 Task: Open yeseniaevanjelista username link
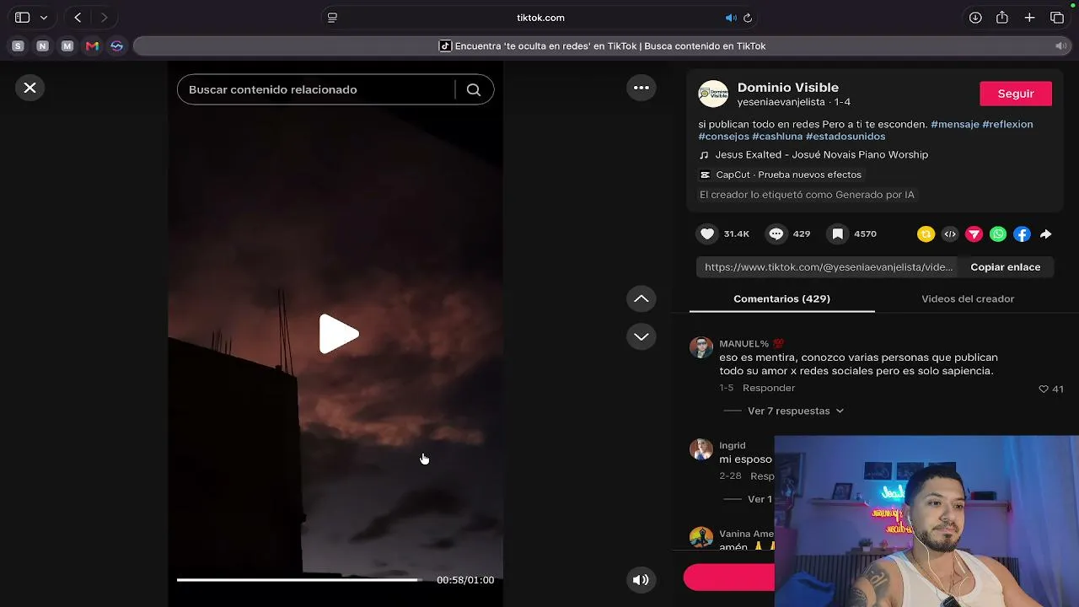coord(781,102)
